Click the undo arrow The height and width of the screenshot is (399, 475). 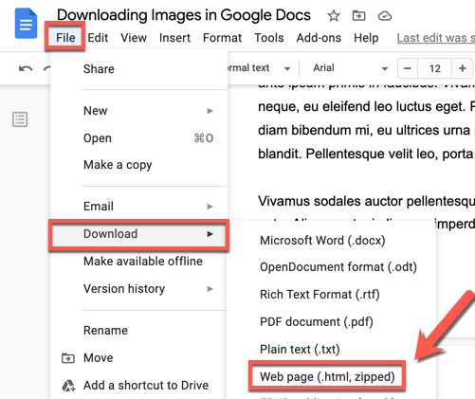[x=26, y=68]
